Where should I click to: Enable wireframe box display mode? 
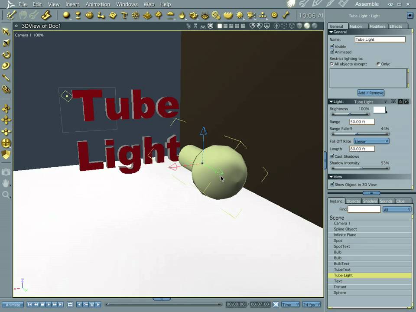[x=292, y=26]
